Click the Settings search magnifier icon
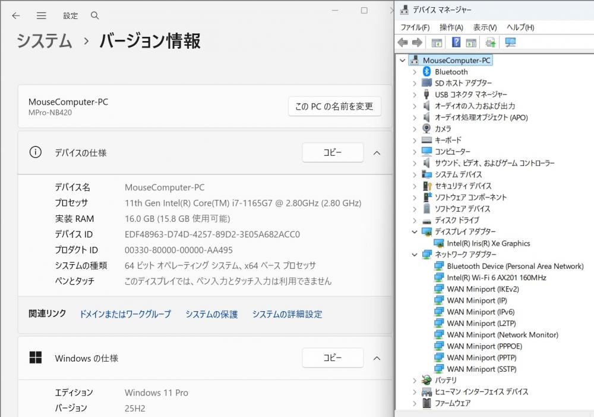The width and height of the screenshot is (594, 417). click(x=95, y=15)
